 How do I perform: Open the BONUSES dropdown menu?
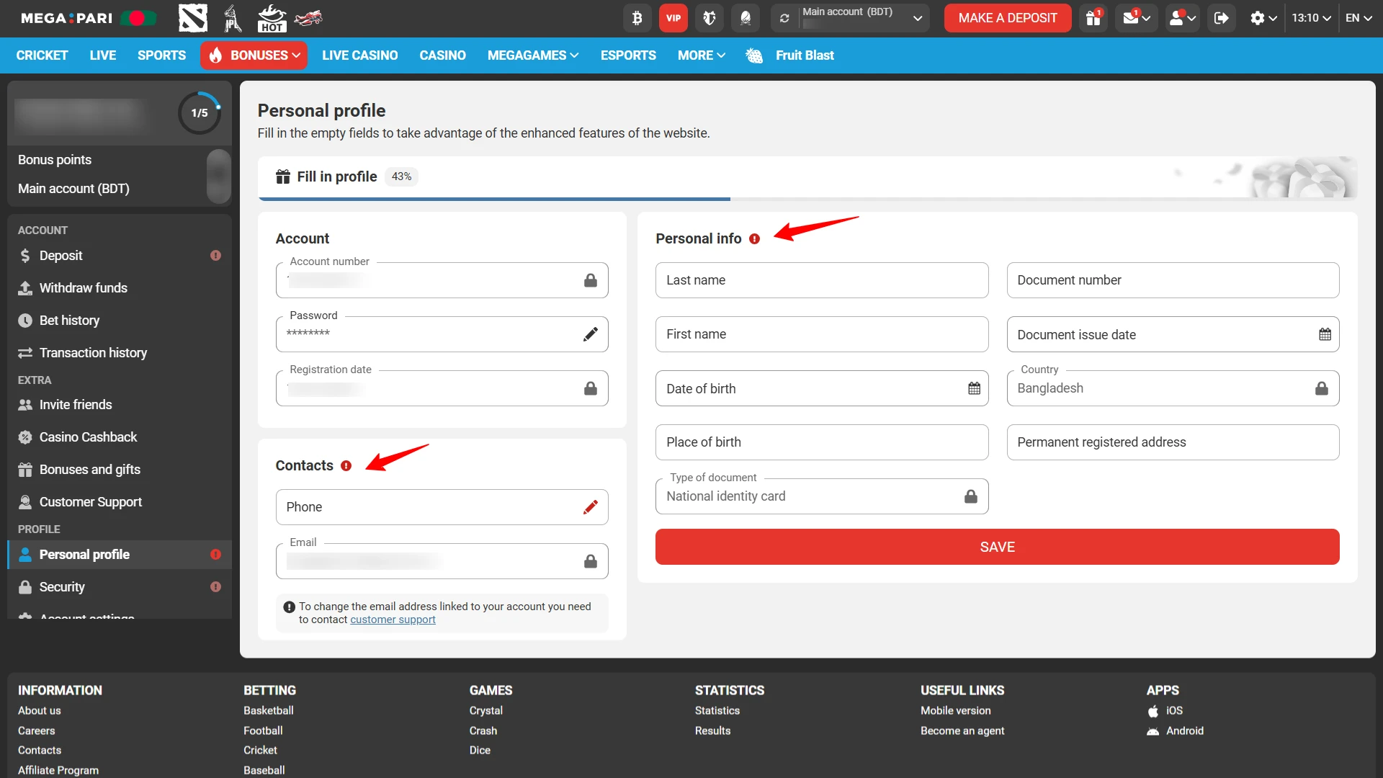(x=253, y=55)
